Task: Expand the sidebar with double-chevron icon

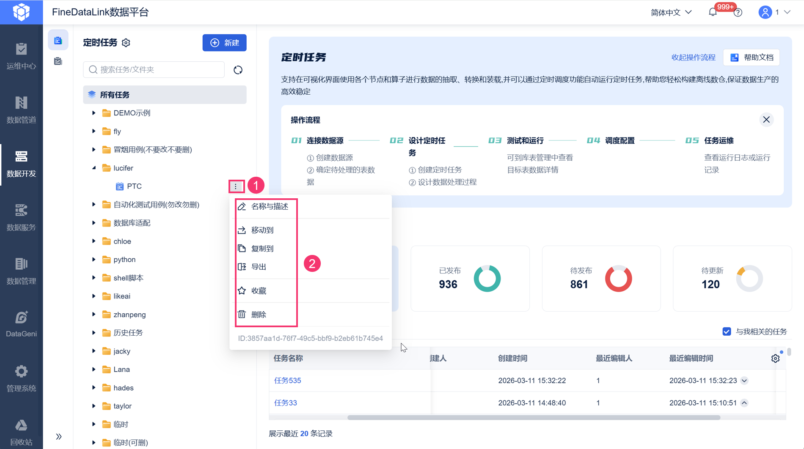Action: [59, 436]
